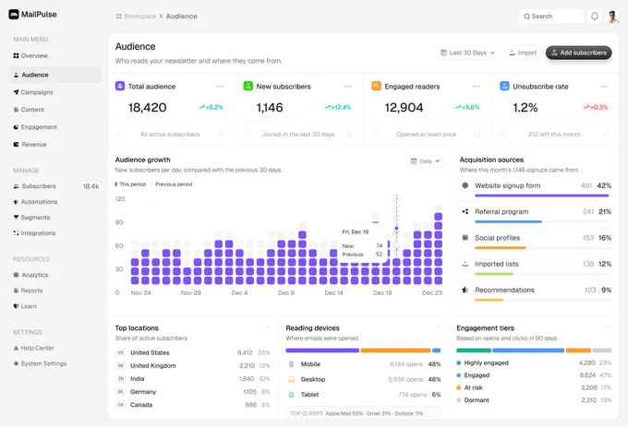The height and width of the screenshot is (427, 628).
Task: Click the Referral program progress bar
Action: tap(543, 221)
